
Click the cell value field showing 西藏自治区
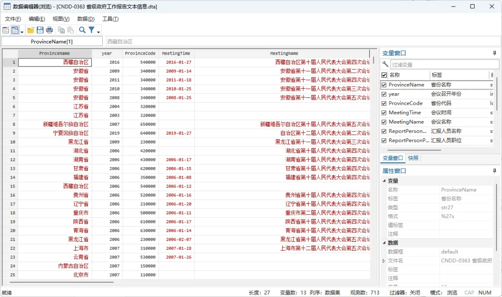(303, 42)
